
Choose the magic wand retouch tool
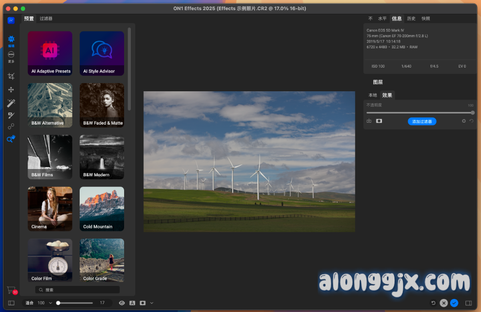(x=11, y=103)
